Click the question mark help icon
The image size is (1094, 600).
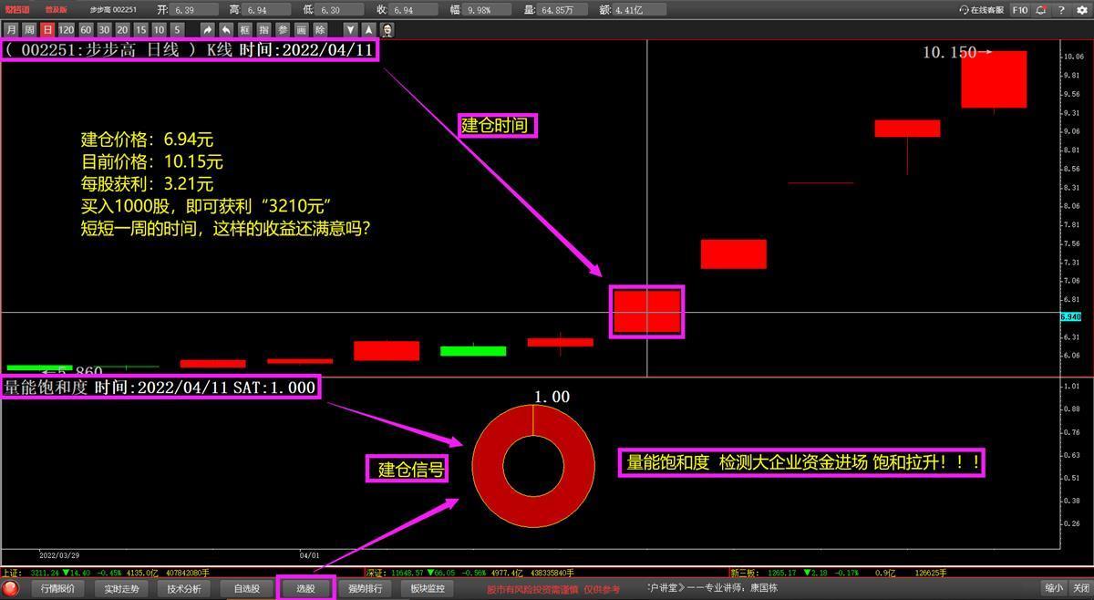point(1060,10)
